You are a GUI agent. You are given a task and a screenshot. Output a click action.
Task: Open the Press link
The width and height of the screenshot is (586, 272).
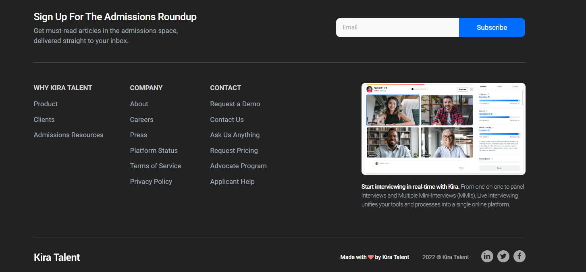138,135
